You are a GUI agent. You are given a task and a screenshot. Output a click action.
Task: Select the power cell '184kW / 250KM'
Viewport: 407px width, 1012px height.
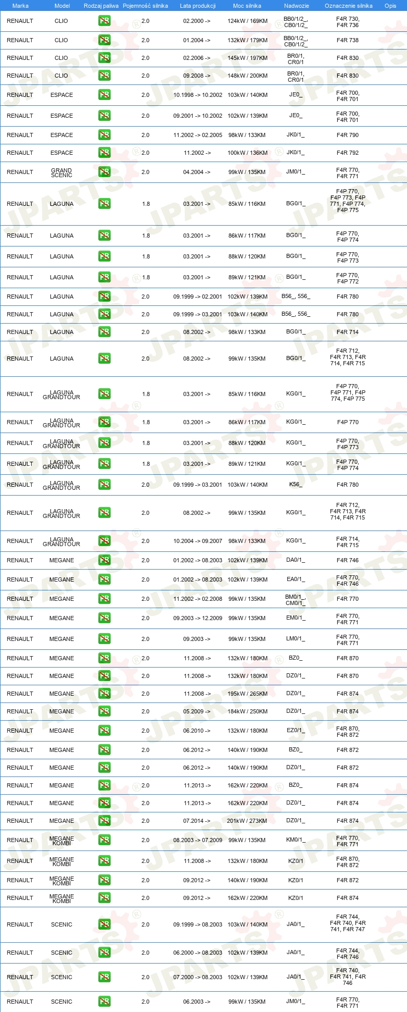tap(247, 711)
